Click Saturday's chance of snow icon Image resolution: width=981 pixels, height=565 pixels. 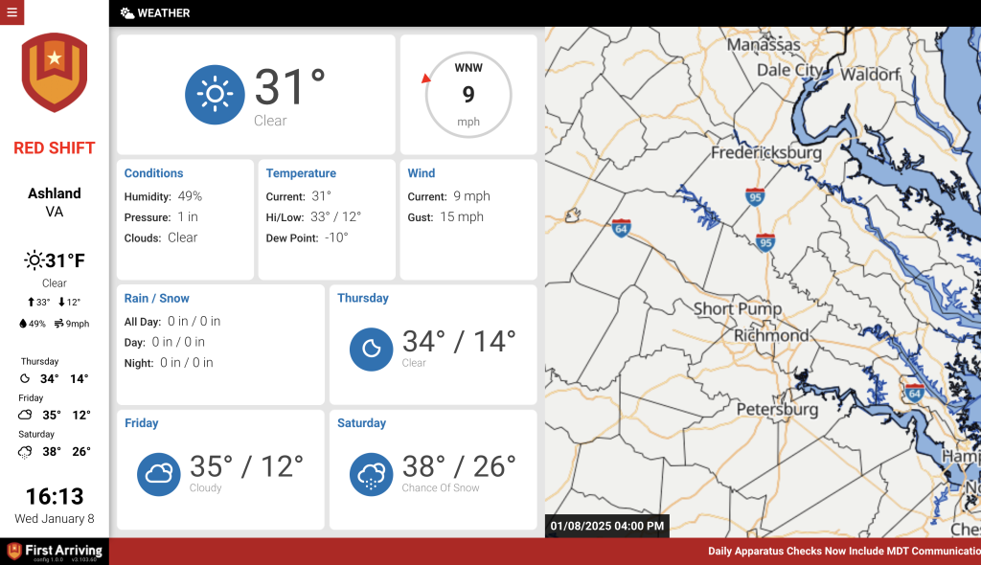pos(371,474)
